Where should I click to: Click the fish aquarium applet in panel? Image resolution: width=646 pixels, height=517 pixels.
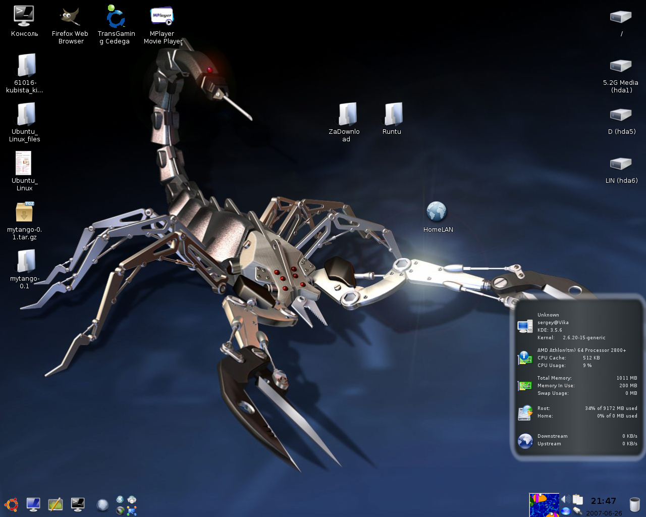544,505
